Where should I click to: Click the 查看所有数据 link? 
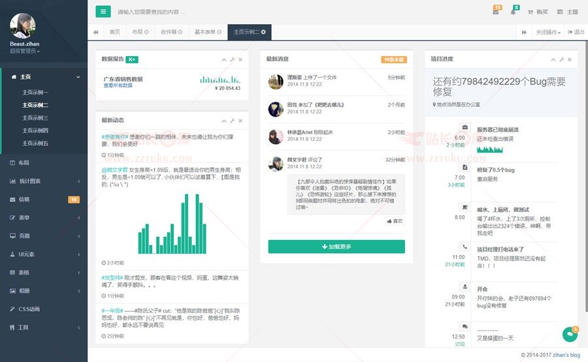tap(118, 85)
